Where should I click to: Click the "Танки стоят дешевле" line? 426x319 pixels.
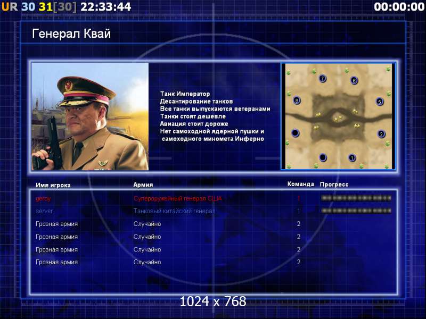coord(193,116)
